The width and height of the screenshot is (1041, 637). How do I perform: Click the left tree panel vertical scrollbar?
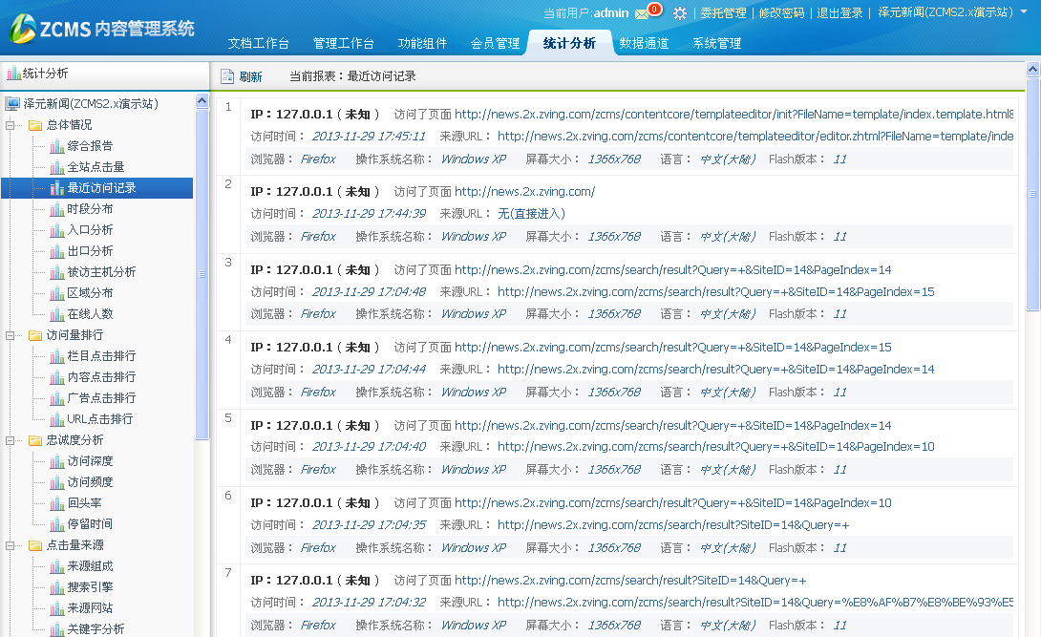click(x=202, y=275)
